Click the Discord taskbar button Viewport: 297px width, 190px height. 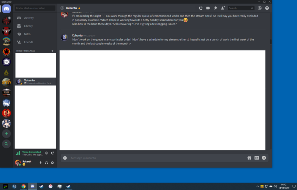point(33,186)
